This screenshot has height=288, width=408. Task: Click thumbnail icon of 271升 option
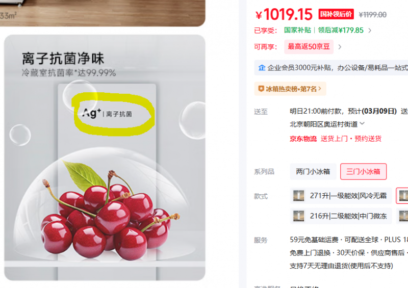pos(299,196)
